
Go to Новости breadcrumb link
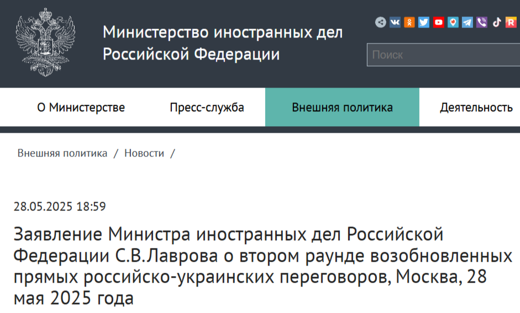click(x=144, y=153)
